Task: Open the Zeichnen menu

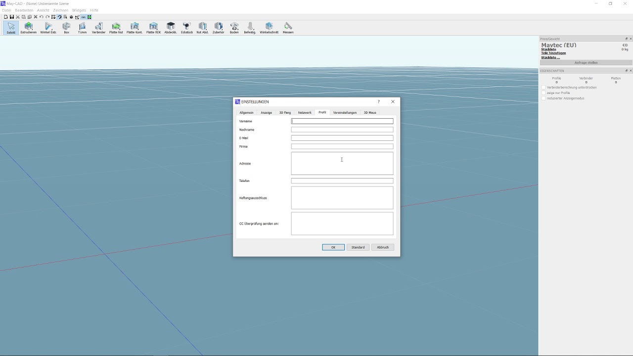Action: [61, 10]
